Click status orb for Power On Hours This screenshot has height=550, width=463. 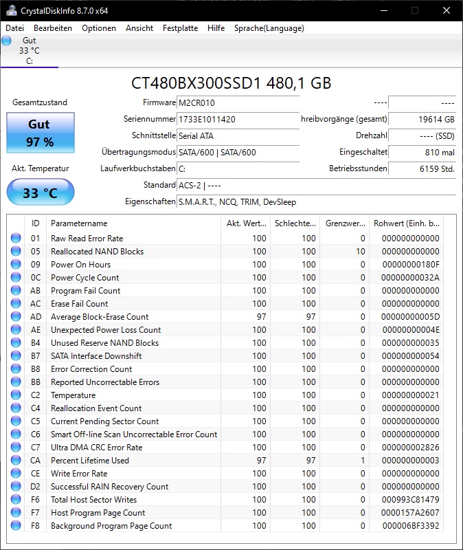16,264
